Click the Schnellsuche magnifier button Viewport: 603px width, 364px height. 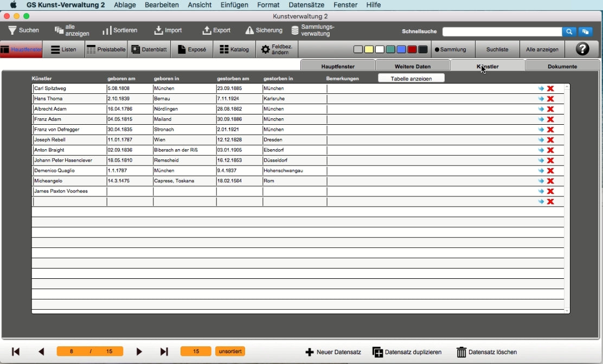tap(569, 31)
